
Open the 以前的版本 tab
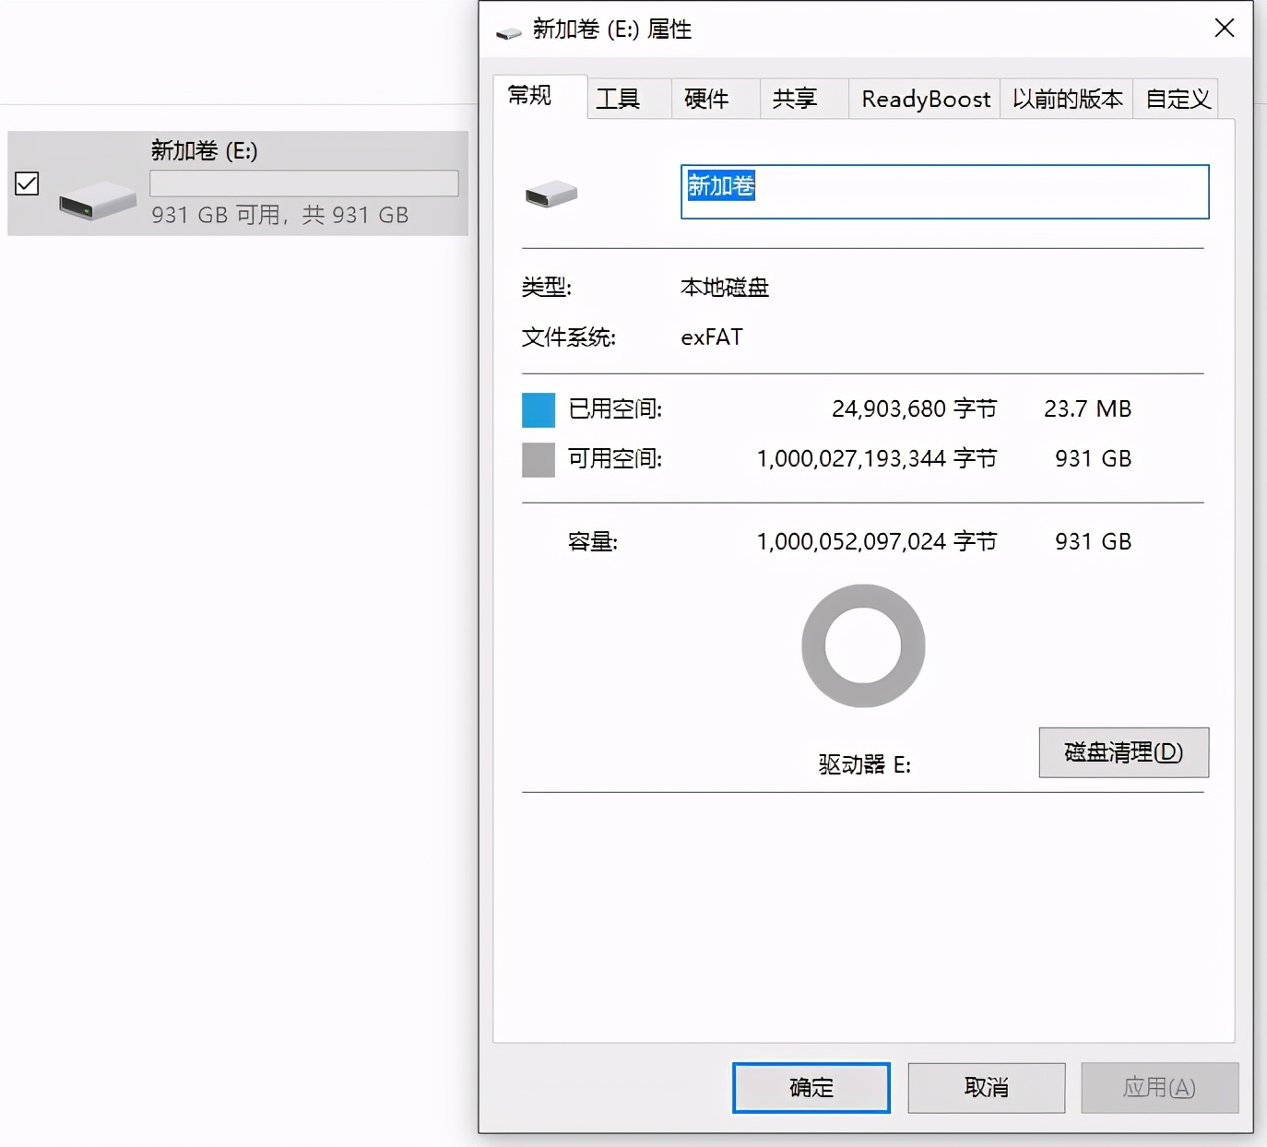tap(1066, 99)
